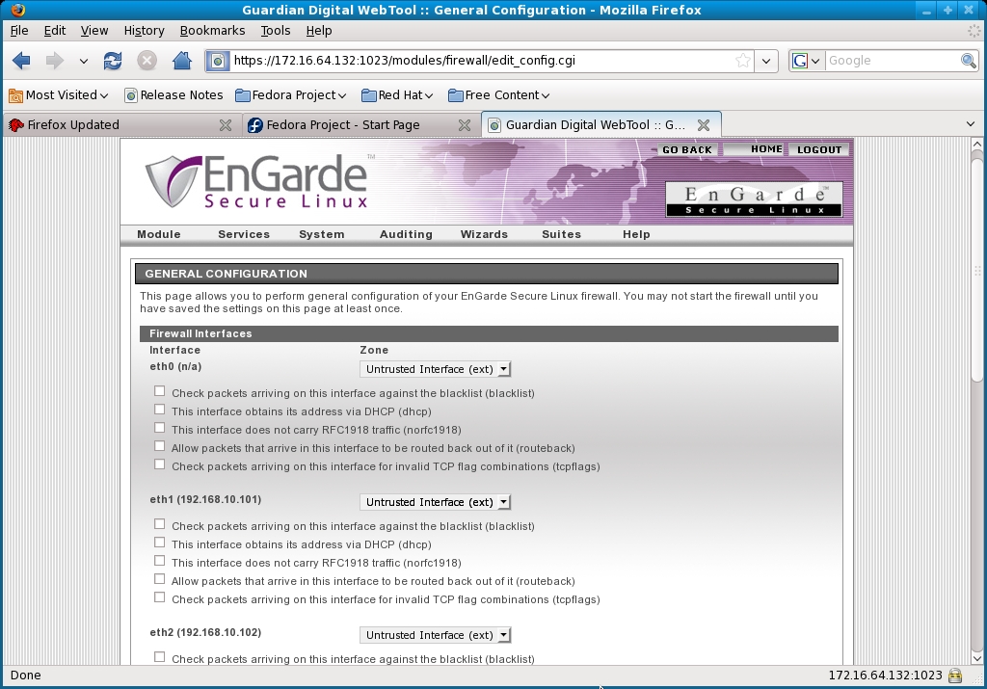Viewport: 987px width, 689px height.
Task: Open the File menu
Action: pos(19,30)
